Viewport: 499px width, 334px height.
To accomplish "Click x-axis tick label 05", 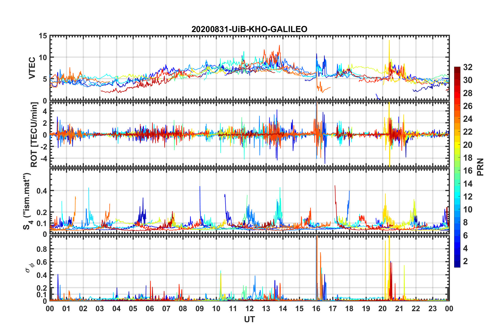I will (133, 309).
